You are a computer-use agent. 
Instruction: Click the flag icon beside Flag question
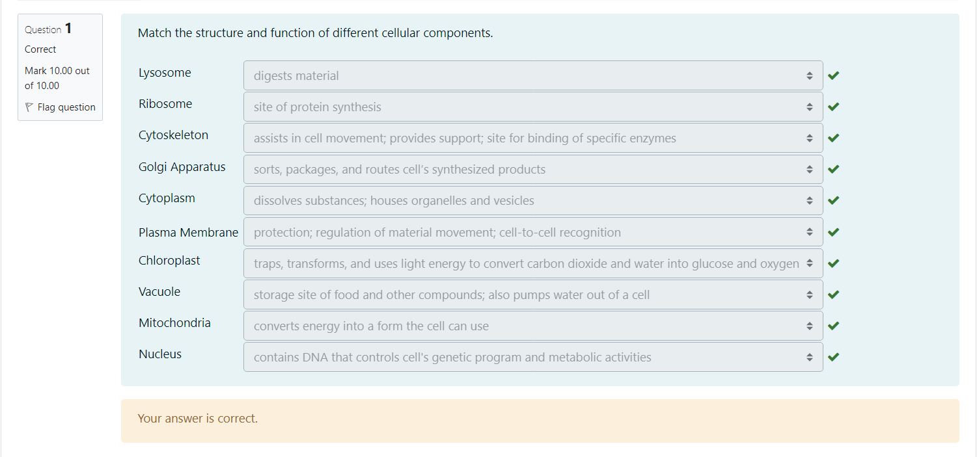pos(29,107)
